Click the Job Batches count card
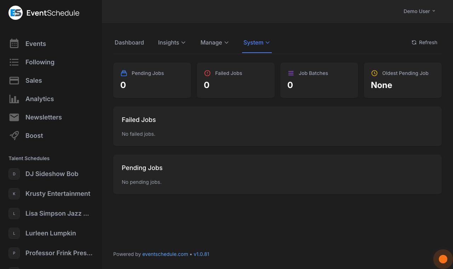The width and height of the screenshot is (453, 269). (319, 80)
